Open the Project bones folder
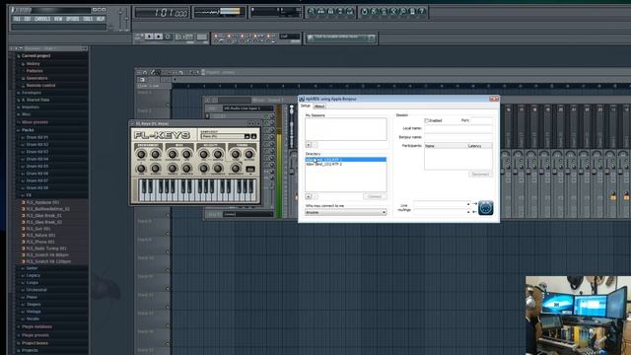The image size is (631, 355). [35, 343]
